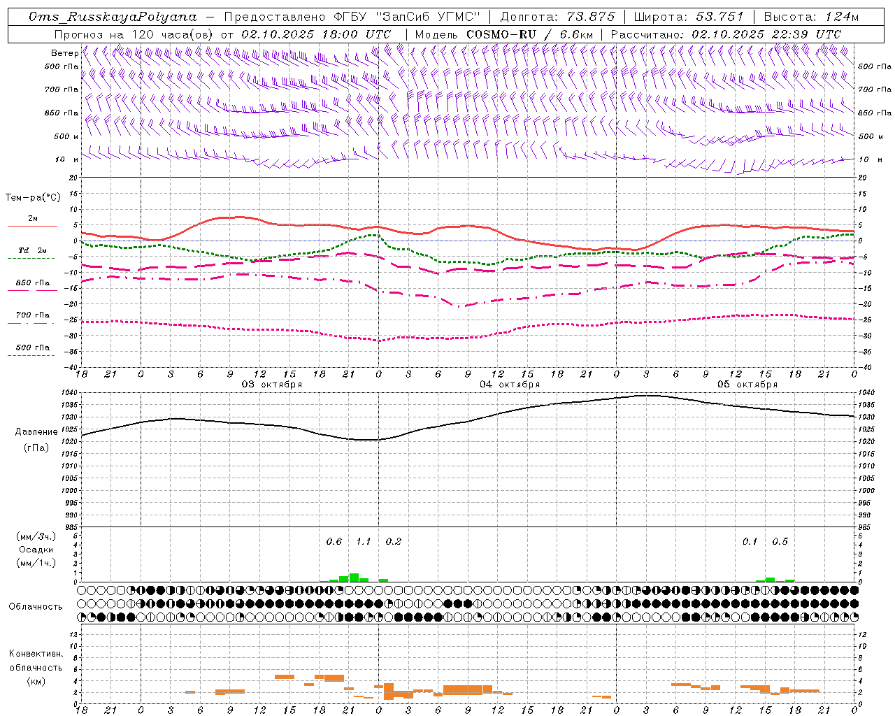Click the (гПа) unit label under Давление

tap(36, 447)
